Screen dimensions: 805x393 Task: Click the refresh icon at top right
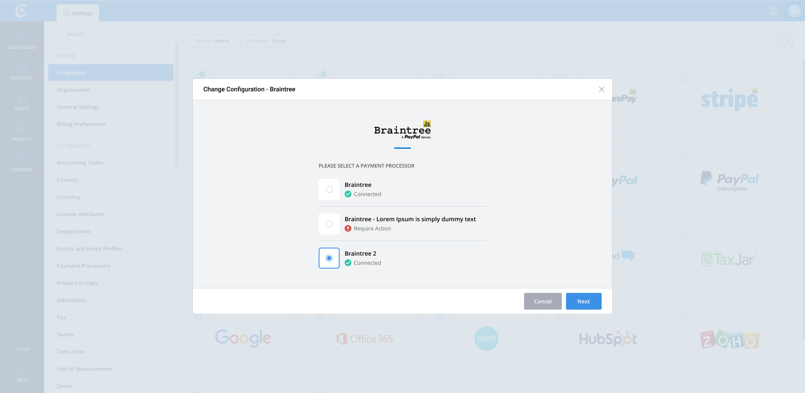pos(784,41)
